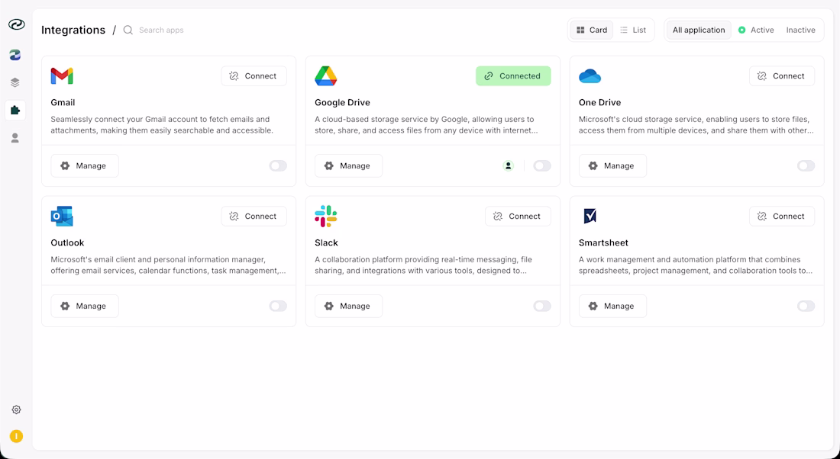Open Manage for Outlook
The image size is (840, 459).
click(x=85, y=306)
